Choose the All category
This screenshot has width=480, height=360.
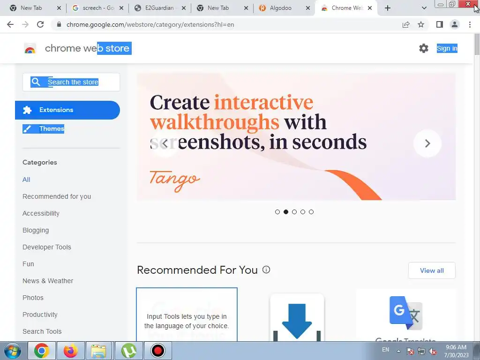(x=26, y=180)
